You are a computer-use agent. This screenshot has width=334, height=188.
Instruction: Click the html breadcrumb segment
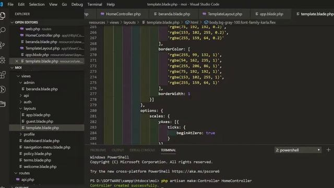pos(192,22)
